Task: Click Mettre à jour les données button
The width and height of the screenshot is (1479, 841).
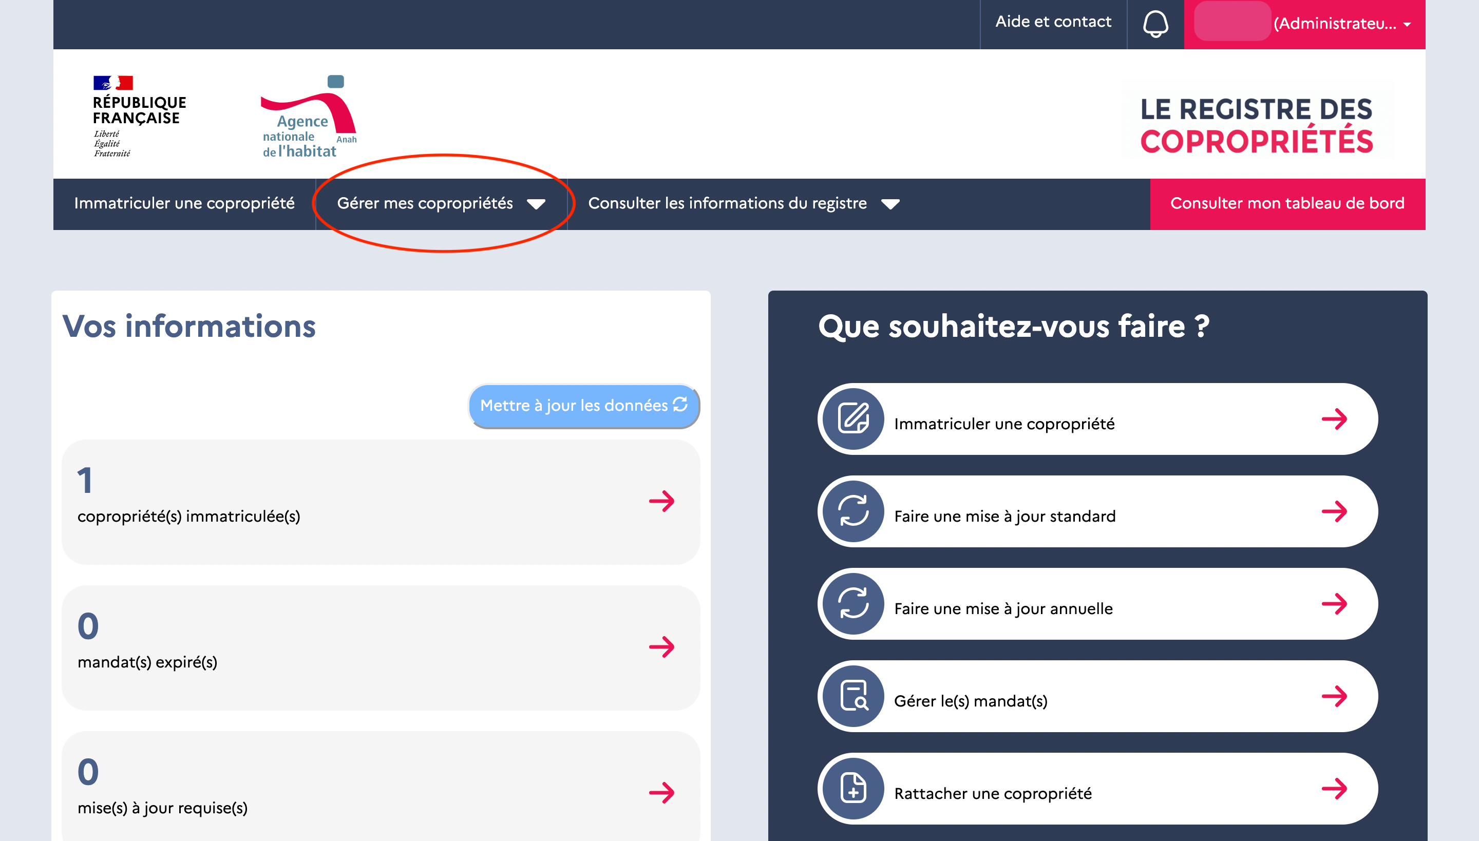Action: pyautogui.click(x=583, y=406)
